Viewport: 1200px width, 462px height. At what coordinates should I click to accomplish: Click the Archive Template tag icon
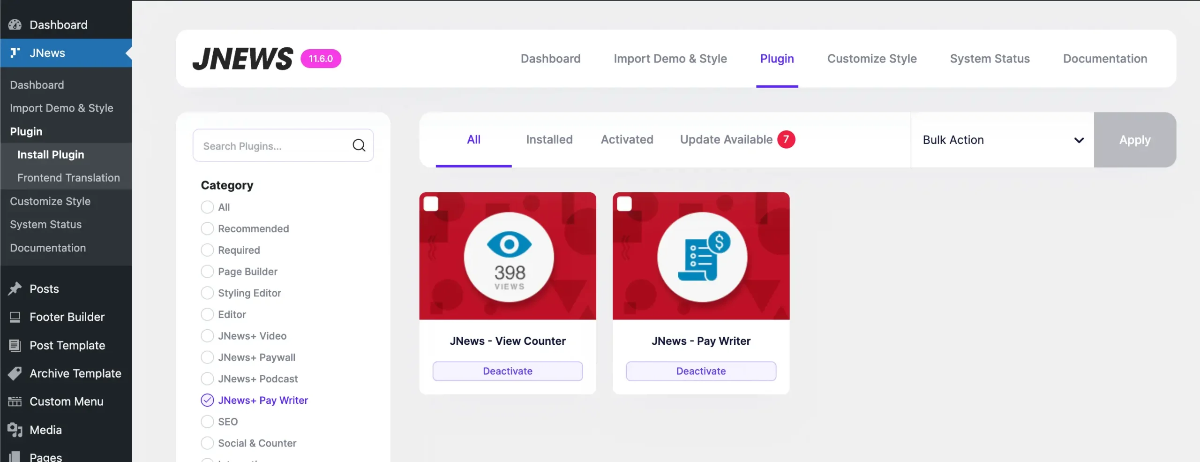click(x=15, y=374)
